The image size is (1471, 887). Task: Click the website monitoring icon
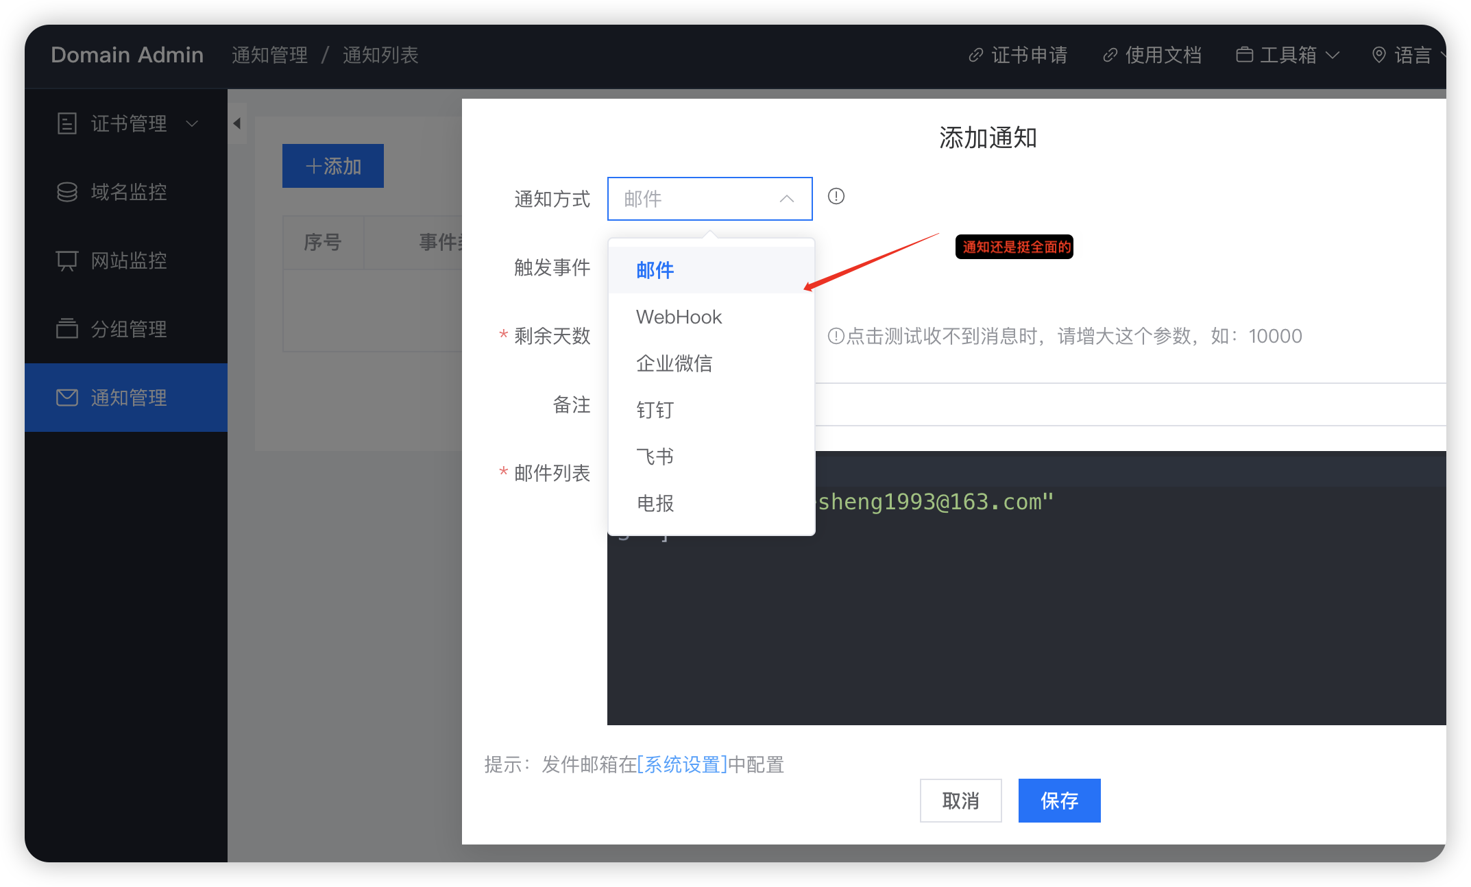(x=66, y=260)
